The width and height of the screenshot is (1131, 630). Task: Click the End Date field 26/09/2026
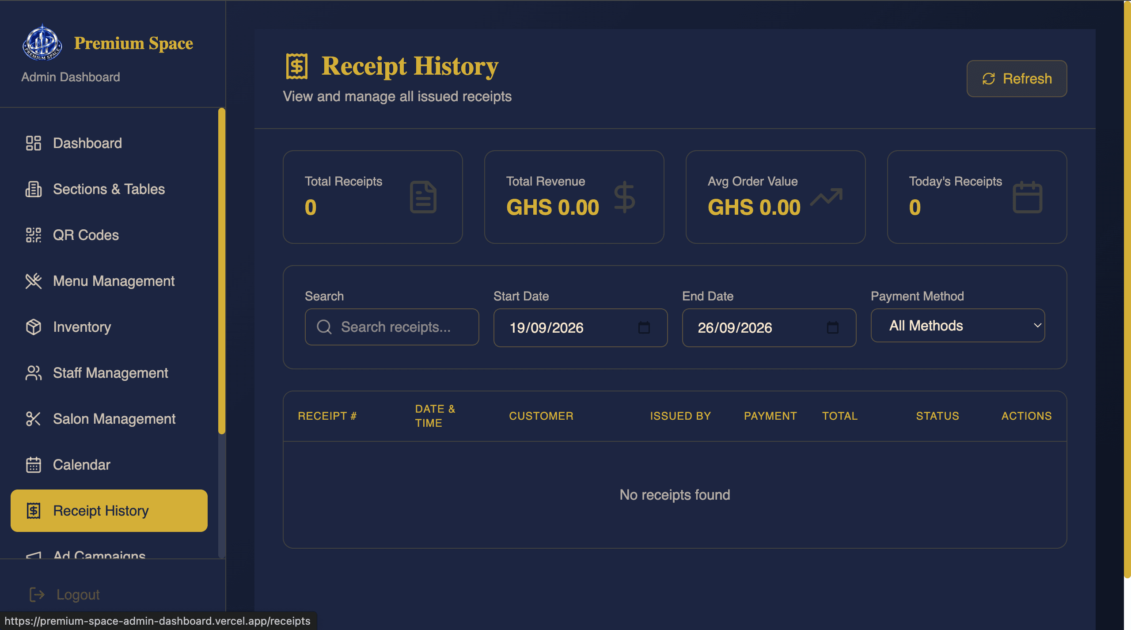769,328
